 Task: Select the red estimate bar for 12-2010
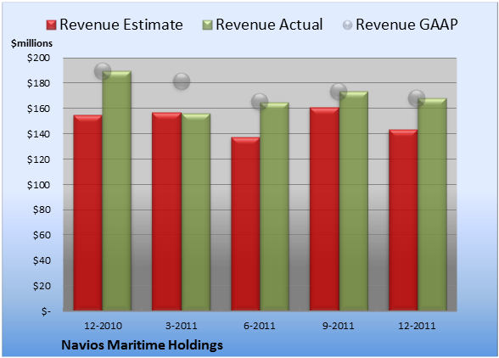(x=88, y=213)
